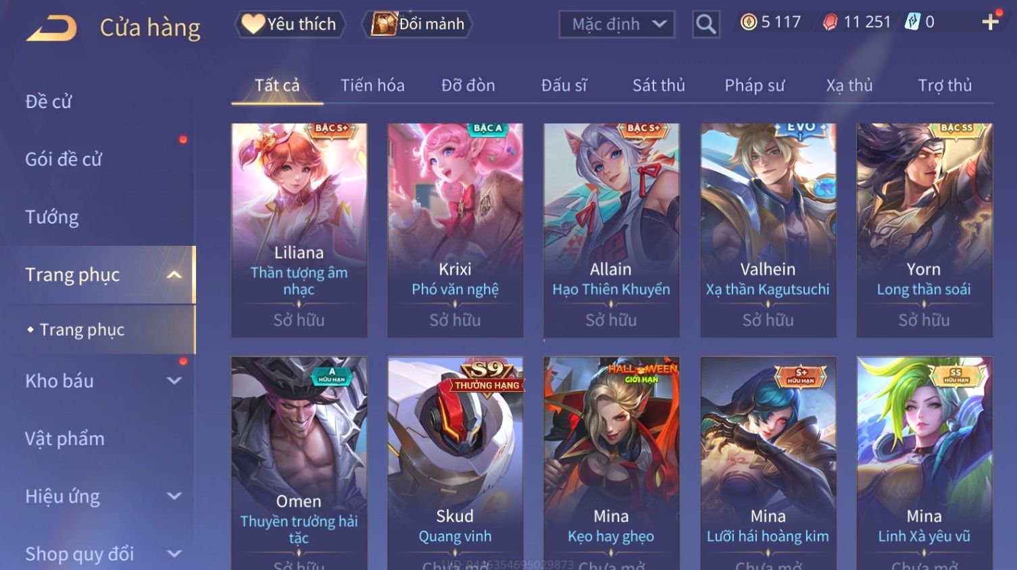Viewport: 1017px width, 570px height.
Task: Switch to the Tiến hóa tab
Action: click(372, 86)
